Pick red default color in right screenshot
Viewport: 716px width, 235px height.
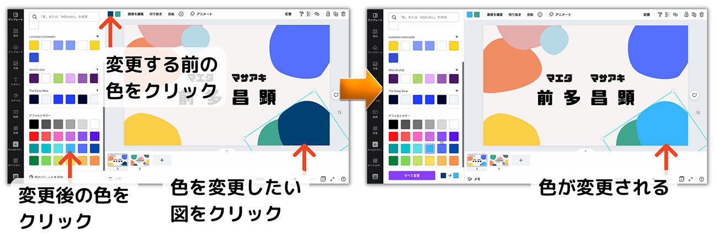[x=393, y=136]
